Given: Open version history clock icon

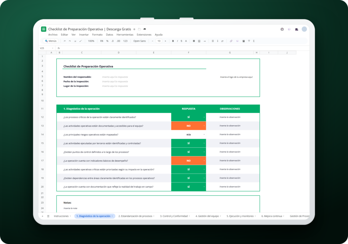Looking at the screenshot, I should [x=282, y=29].
